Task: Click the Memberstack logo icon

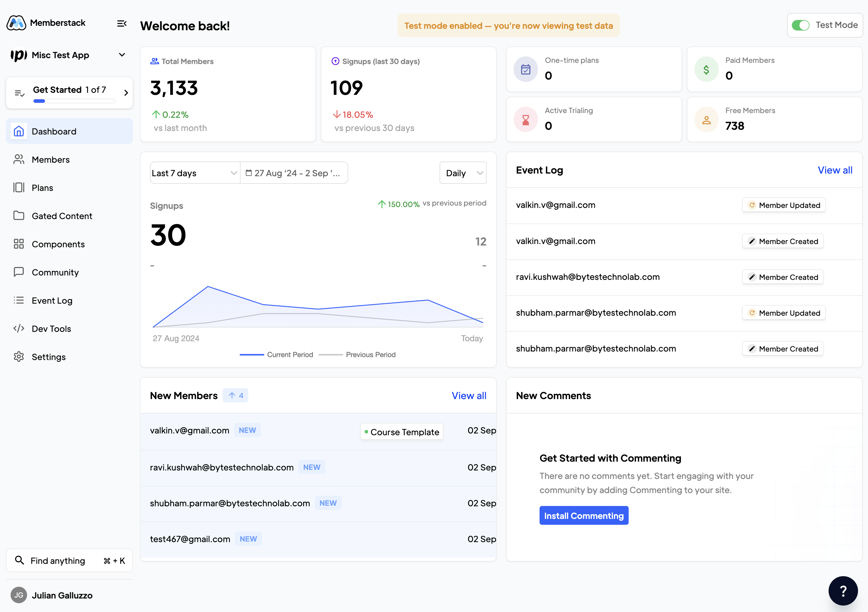Action: coord(16,23)
